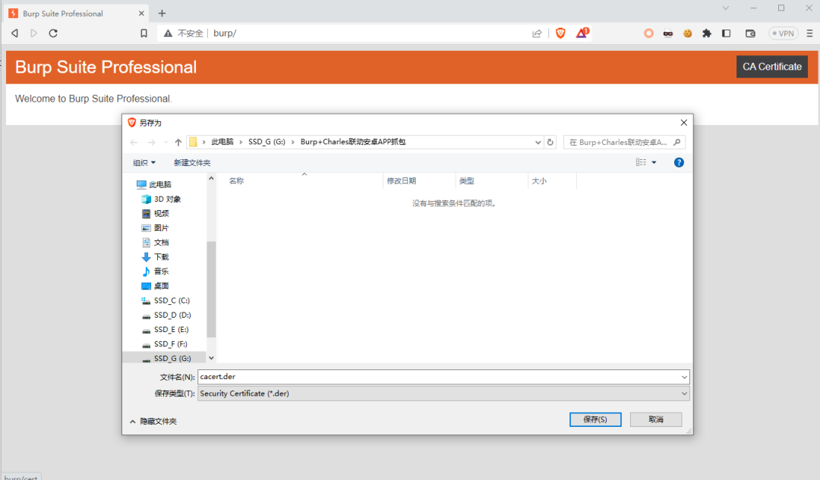
Task: Select 此电脑 in navigation tree
Action: coord(160,184)
